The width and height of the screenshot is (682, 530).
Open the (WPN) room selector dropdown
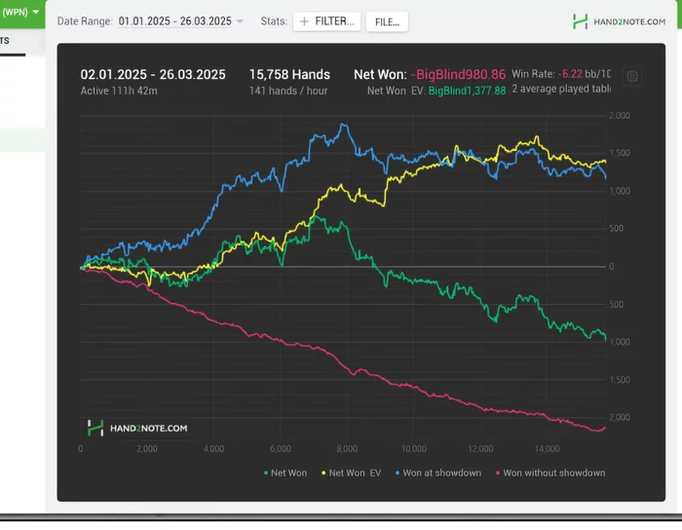tap(21, 12)
